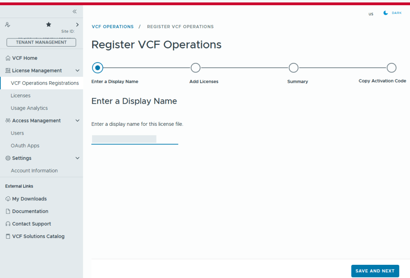
Task: Follow the VCF Operations breadcrumb link
Action: tap(113, 27)
